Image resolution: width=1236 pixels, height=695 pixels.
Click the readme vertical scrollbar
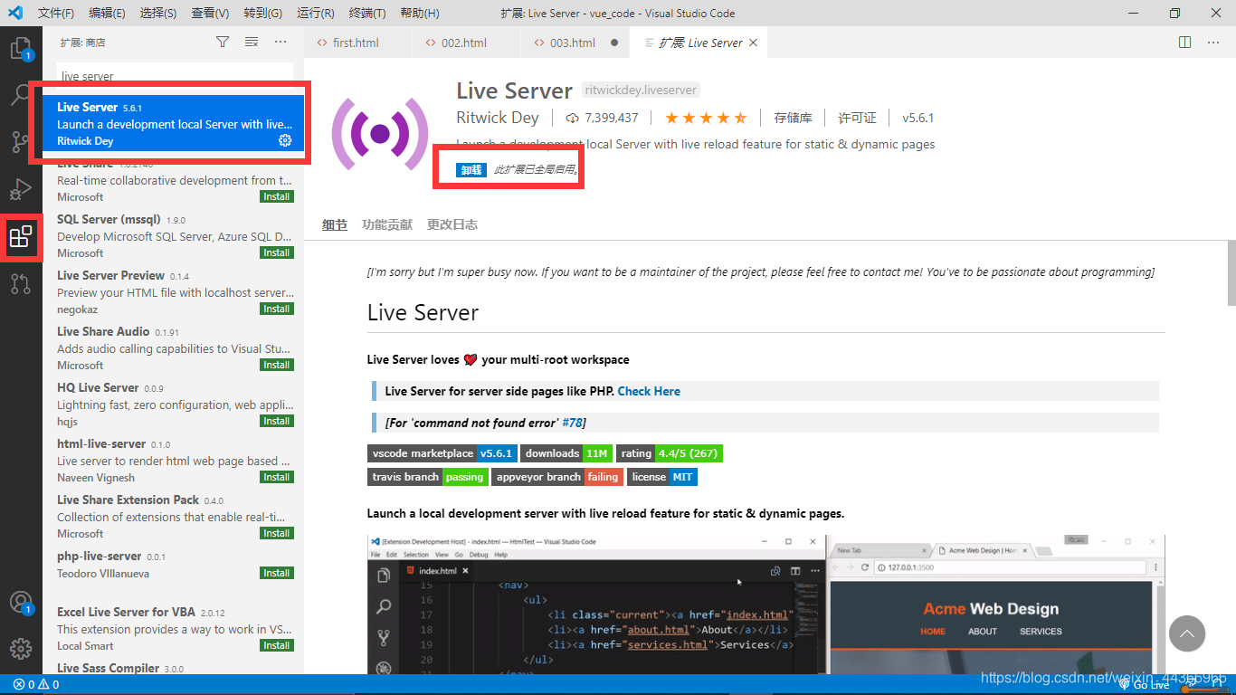[x=1231, y=273]
